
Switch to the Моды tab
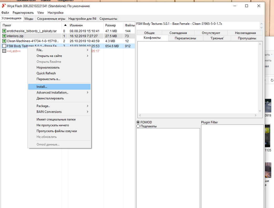(x=29, y=19)
